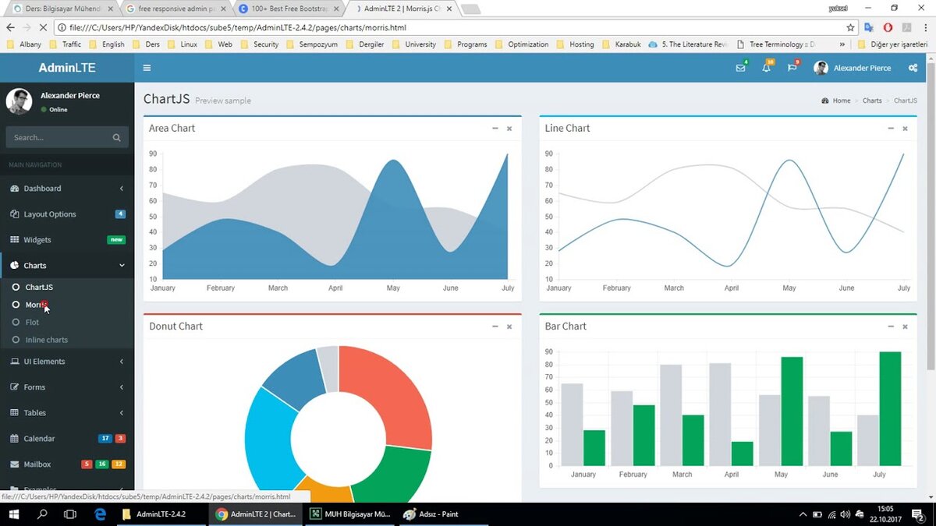Open Windows Start menu
This screenshot has width=936, height=526.
click(13, 514)
